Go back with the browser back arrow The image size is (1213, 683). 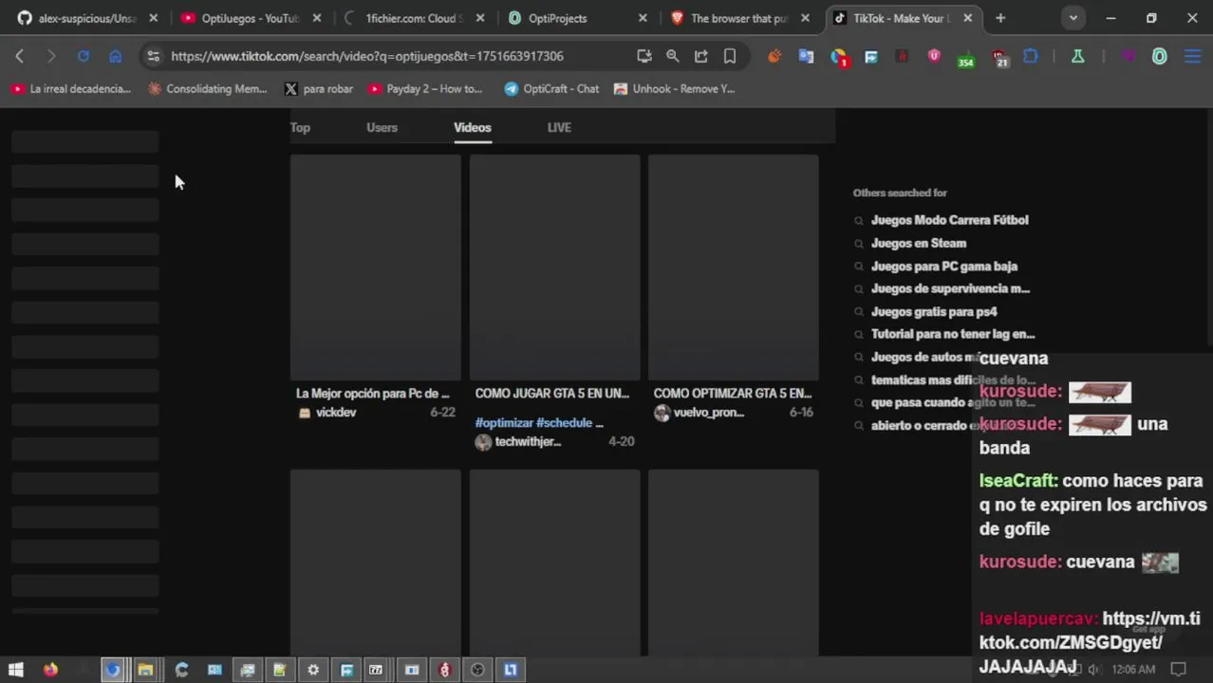20,56
